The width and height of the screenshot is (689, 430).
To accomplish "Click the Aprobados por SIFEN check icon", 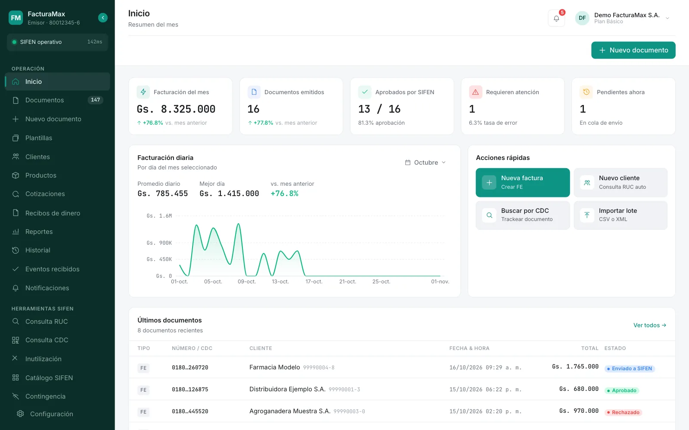I will (x=365, y=92).
